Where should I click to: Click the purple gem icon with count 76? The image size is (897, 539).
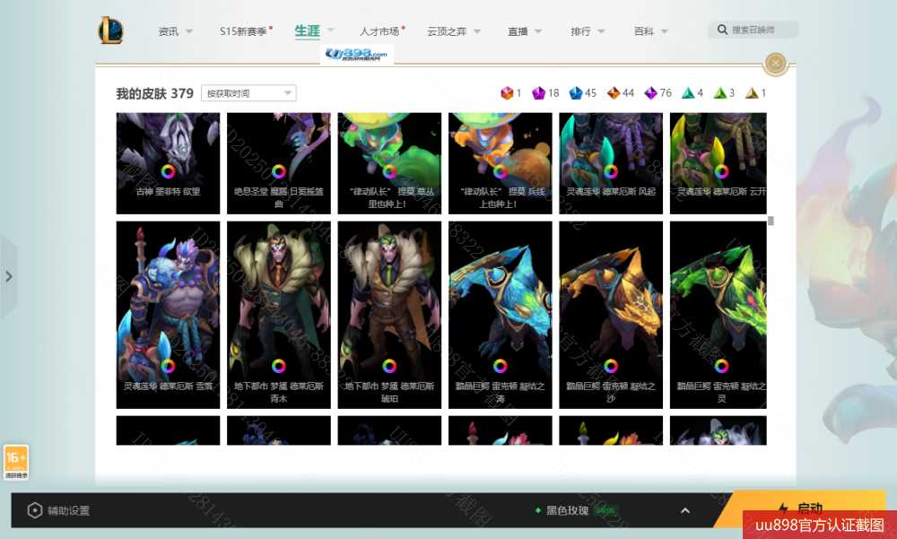click(650, 92)
